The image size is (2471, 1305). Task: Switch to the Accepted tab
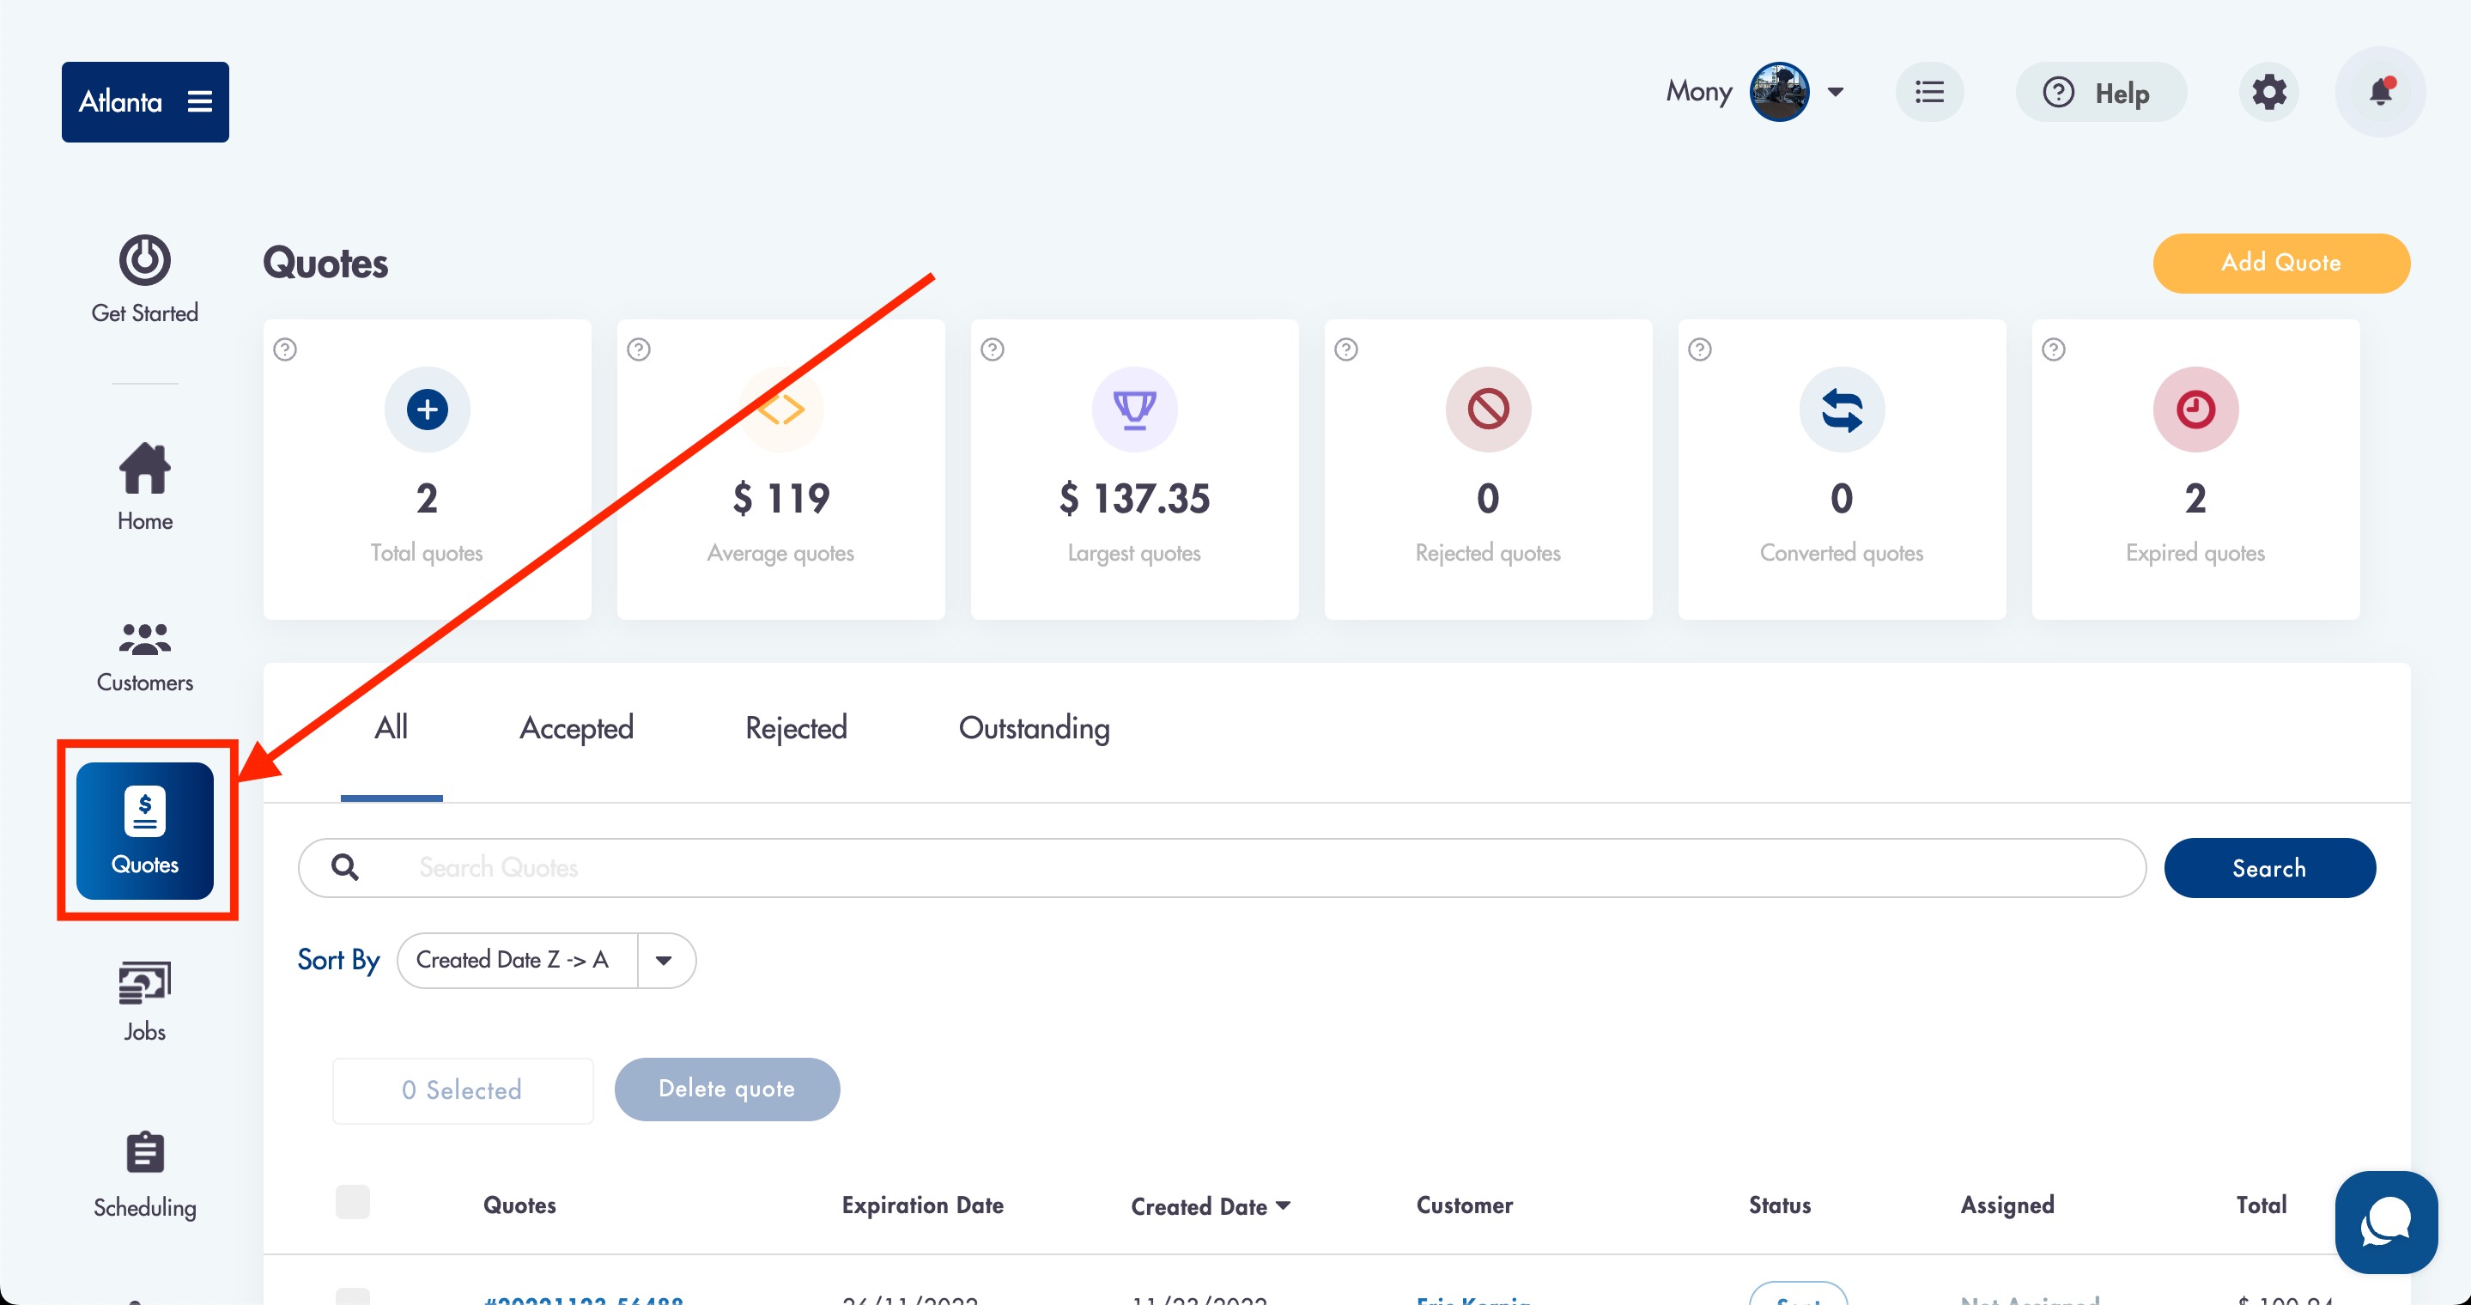[576, 728]
